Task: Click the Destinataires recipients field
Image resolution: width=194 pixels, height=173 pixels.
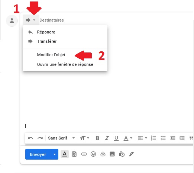Action: [52, 20]
